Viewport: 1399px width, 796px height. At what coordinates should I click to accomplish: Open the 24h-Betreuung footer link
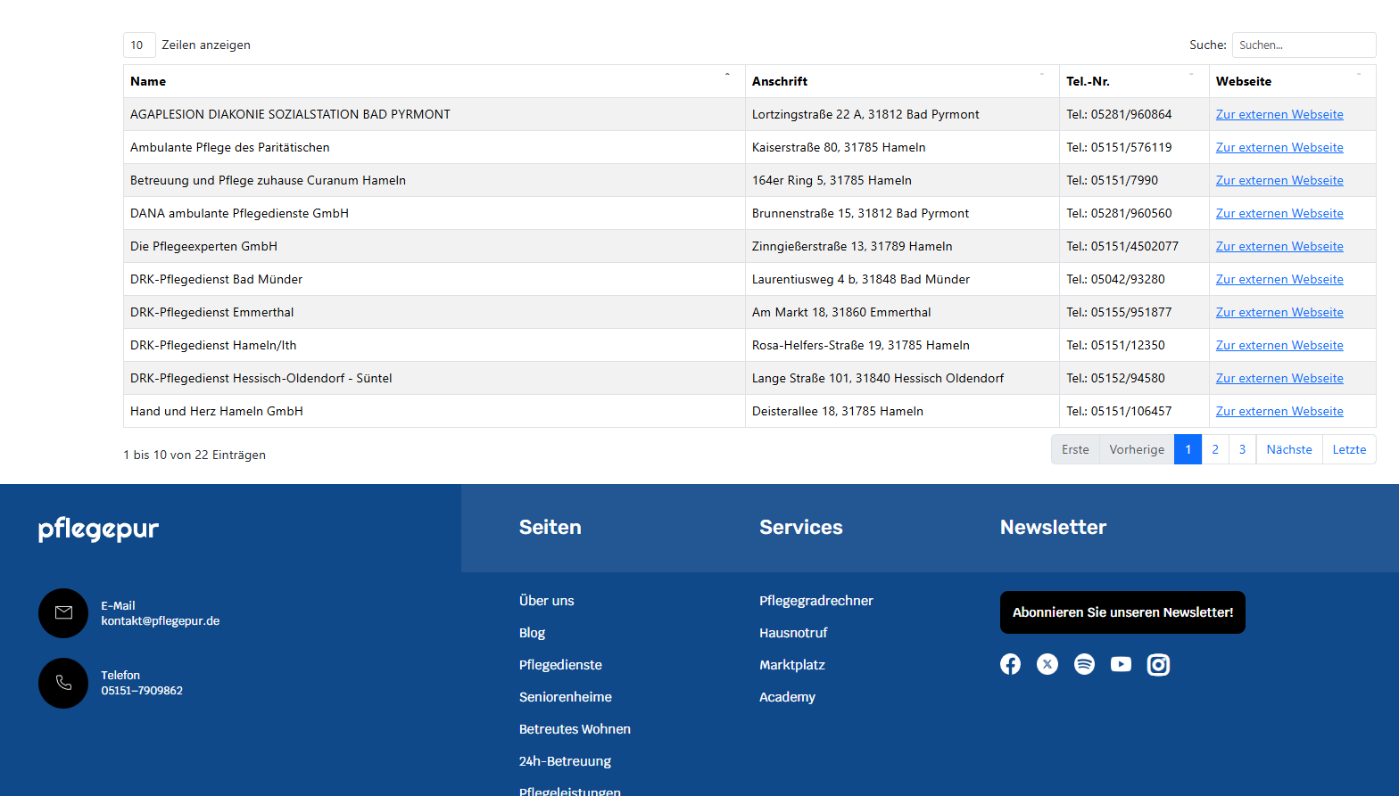click(x=565, y=761)
